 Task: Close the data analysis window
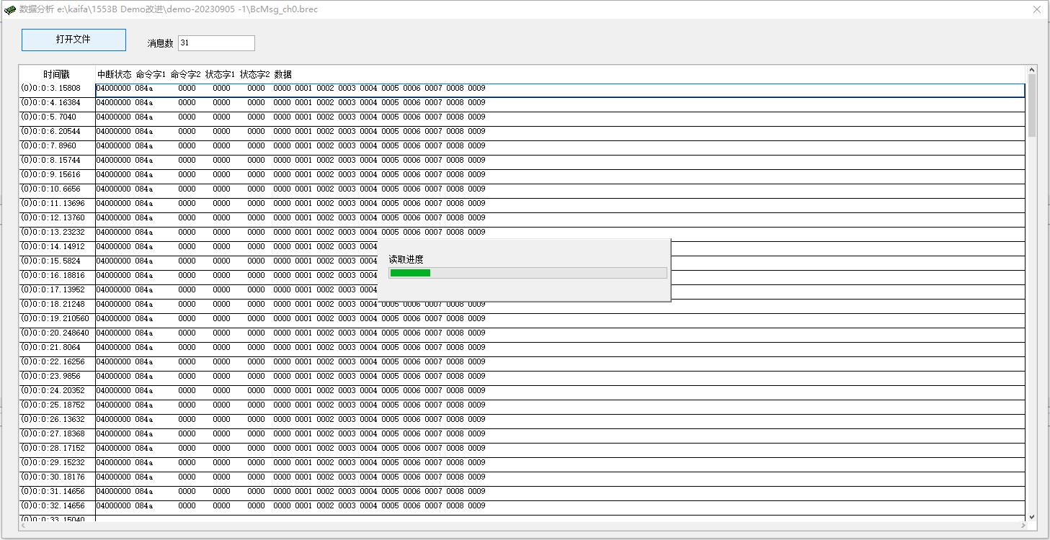point(1036,9)
